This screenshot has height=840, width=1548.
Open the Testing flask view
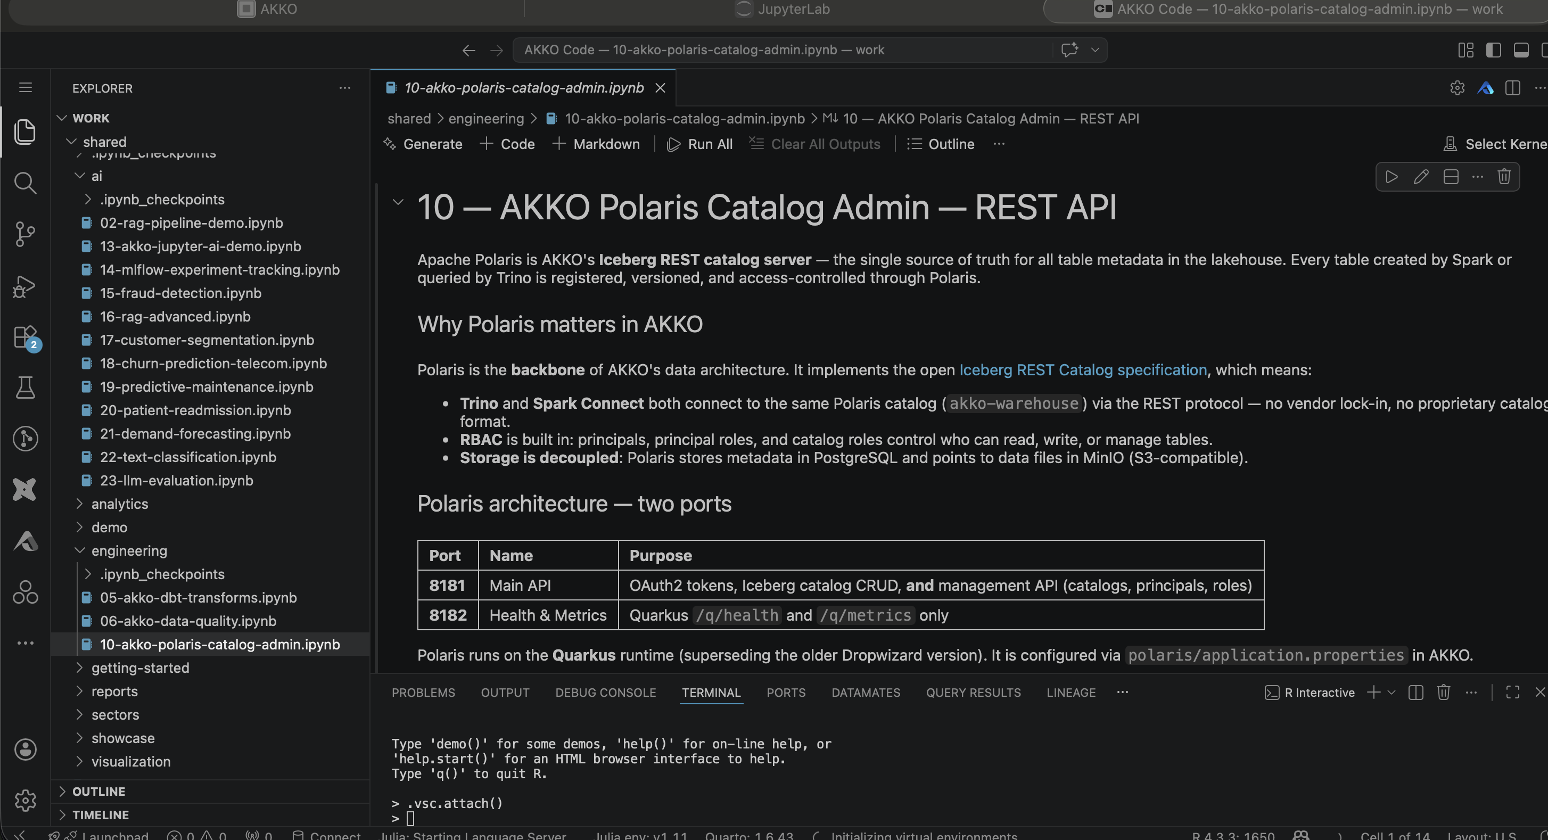point(24,388)
